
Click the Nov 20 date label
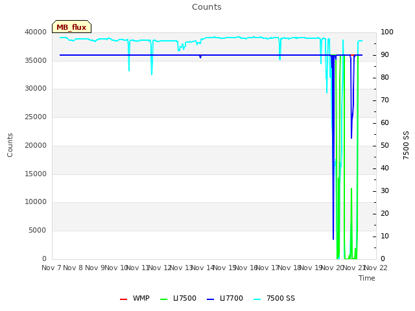(333, 268)
